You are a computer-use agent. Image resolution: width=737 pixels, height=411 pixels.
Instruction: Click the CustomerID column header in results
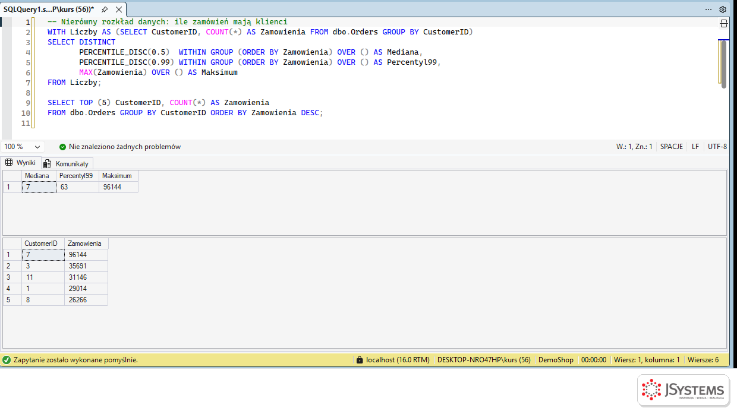click(x=43, y=244)
